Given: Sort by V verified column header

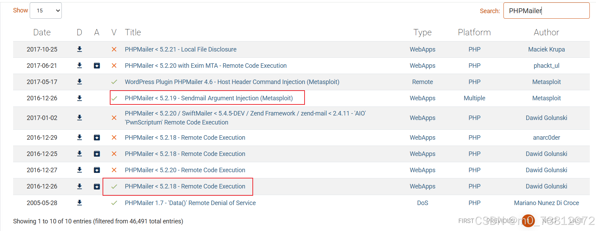Looking at the screenshot, I should point(114,32).
